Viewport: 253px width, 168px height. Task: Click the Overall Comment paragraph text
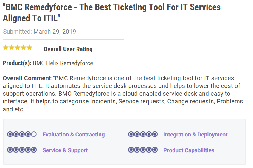coord(123,94)
